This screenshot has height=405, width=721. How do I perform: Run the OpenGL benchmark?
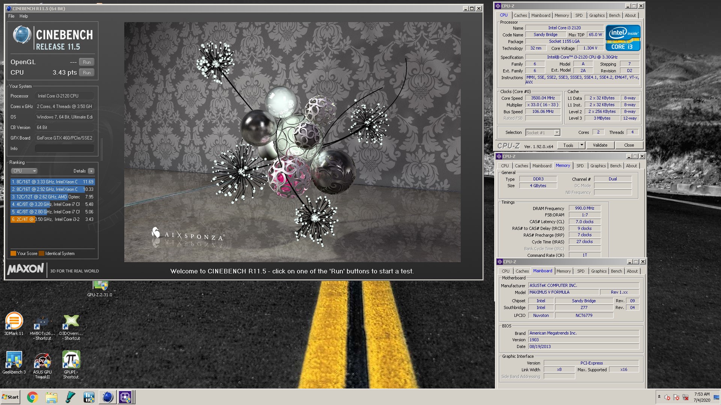point(87,62)
